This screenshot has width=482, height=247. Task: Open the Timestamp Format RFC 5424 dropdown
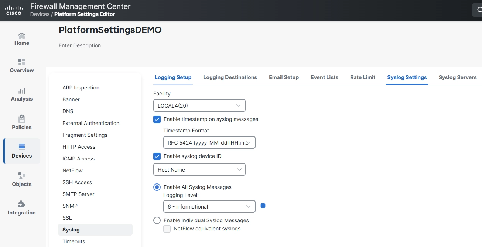[x=209, y=143]
